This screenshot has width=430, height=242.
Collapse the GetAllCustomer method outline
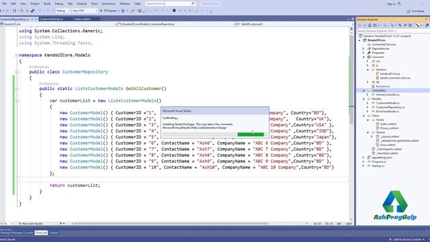click(x=17, y=89)
